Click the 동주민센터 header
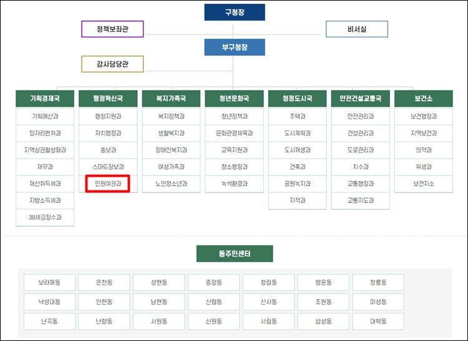The height and width of the screenshot is (341, 468). [235, 254]
